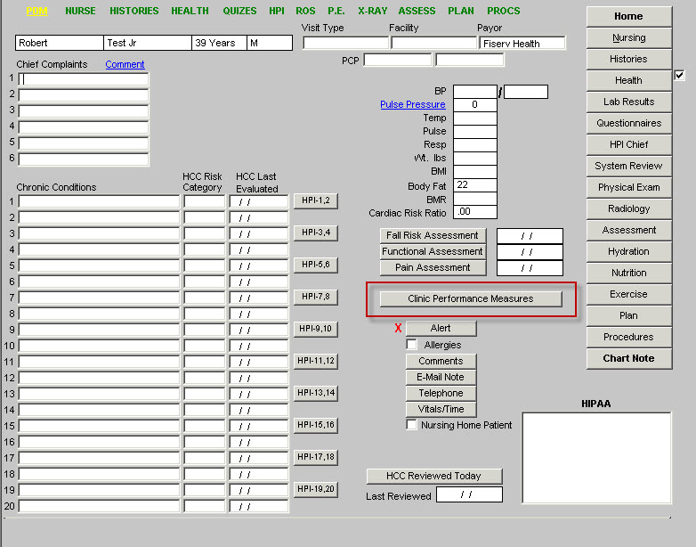Open the P.E. tab
The height and width of the screenshot is (547, 696).
tap(336, 11)
